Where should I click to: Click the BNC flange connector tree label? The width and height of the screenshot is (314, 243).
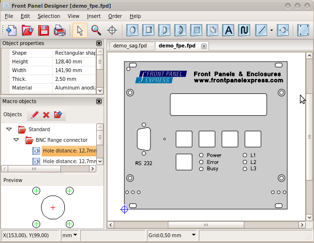[x=61, y=140]
